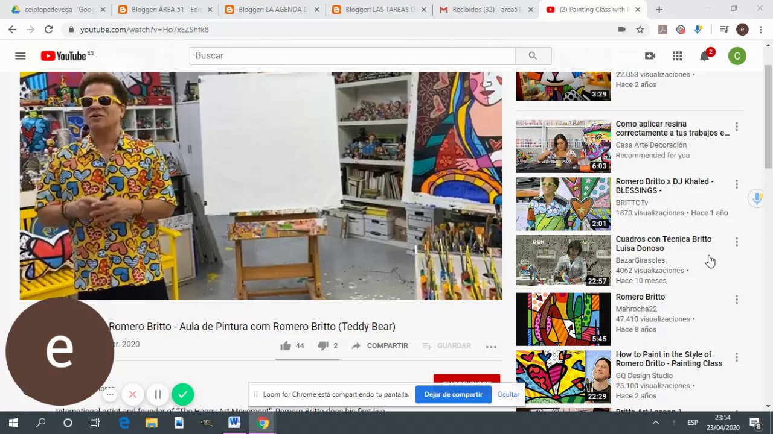This screenshot has height=434, width=773.
Task: Click the SUSCRIBIRSE red button
Action: click(x=466, y=382)
